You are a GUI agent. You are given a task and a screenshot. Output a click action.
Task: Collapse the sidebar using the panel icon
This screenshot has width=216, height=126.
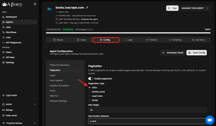[x=35, y=4]
